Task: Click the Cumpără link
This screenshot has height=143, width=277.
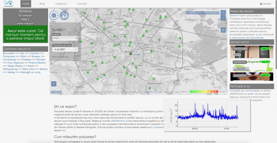Action: (235, 90)
